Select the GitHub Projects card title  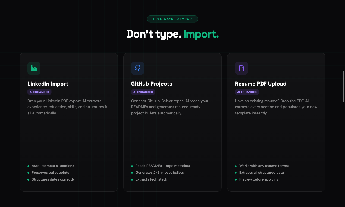pyautogui.click(x=152, y=84)
